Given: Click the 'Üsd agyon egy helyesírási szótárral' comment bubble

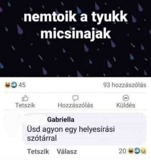Looking at the screenshot, I should 85,129.
